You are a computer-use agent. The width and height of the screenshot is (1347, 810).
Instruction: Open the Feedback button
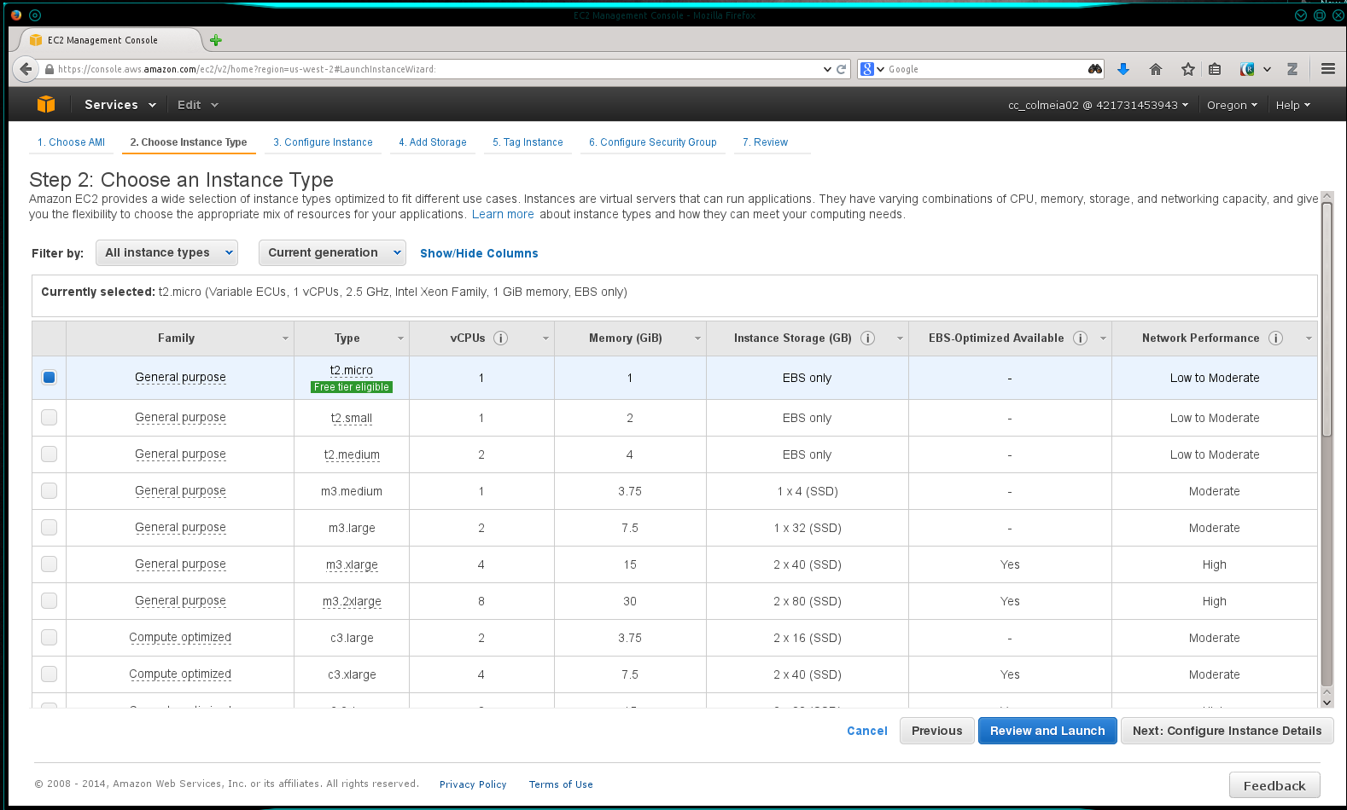(x=1274, y=785)
